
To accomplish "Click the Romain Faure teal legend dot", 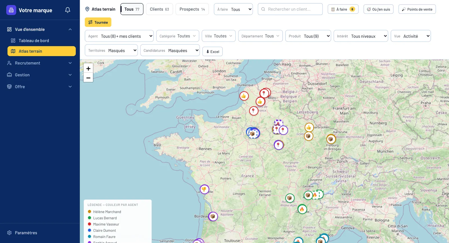I will tap(90, 237).
